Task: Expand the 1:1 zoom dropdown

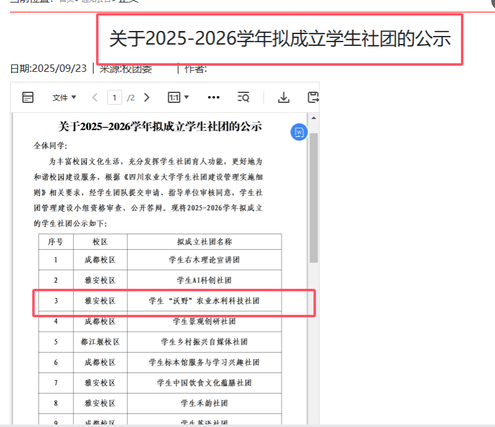Action: 178,97
